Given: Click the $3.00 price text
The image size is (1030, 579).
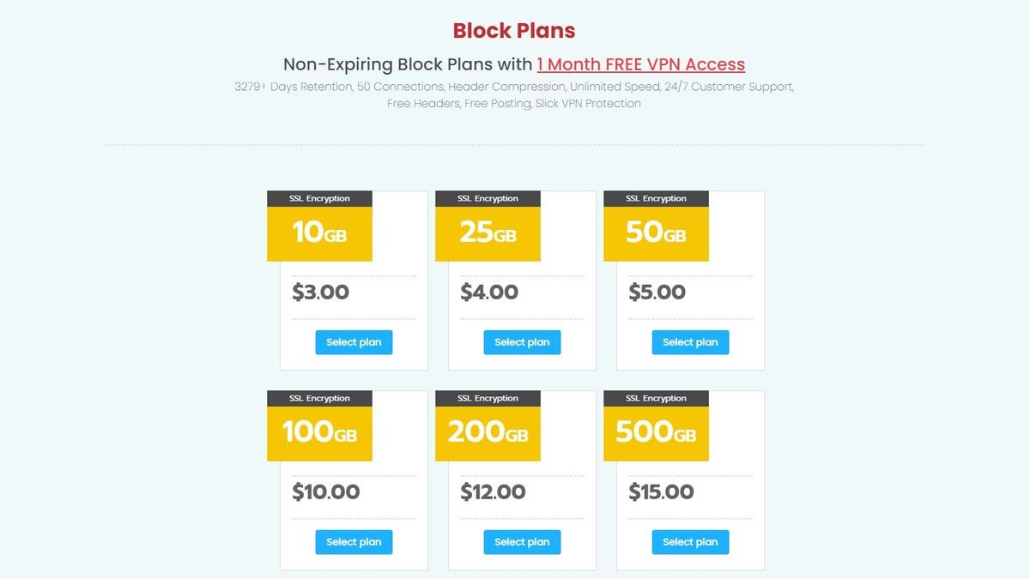Looking at the screenshot, I should click(x=320, y=293).
